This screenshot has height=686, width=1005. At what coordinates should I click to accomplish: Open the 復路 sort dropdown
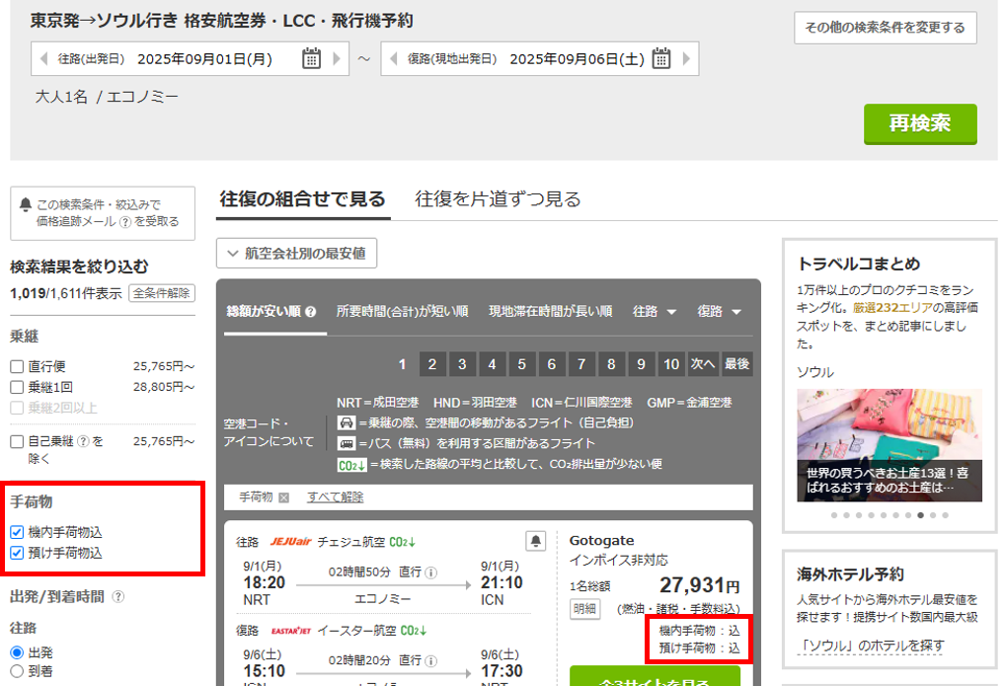(720, 311)
